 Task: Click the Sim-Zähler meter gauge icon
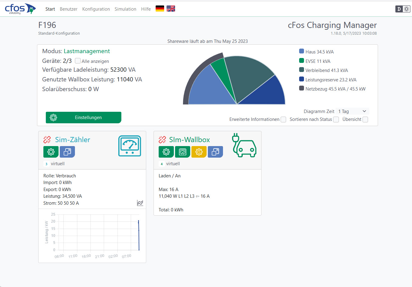tap(130, 146)
